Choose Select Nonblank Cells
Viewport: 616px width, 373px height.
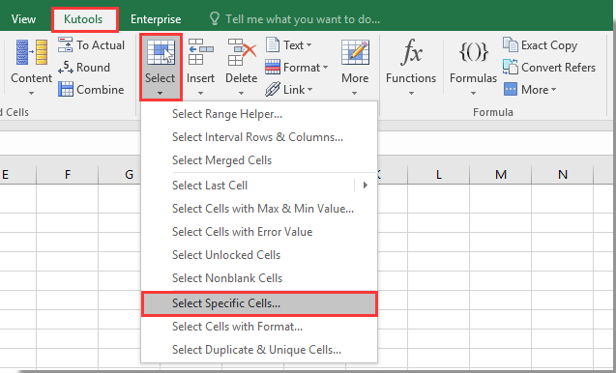259,278
